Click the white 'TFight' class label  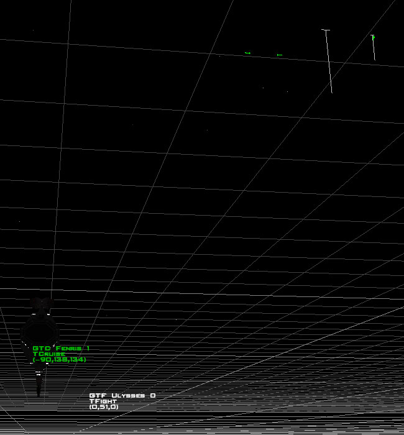103,401
